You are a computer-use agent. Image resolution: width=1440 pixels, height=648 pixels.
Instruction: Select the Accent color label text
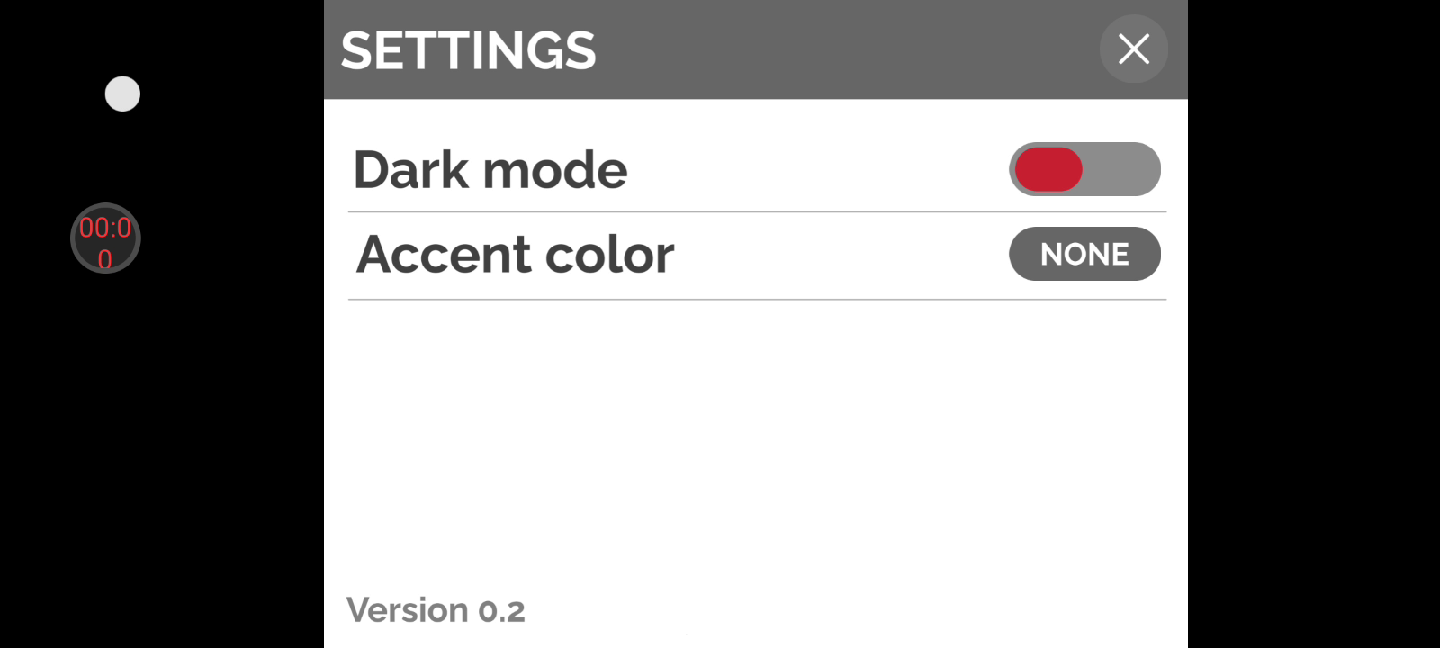(515, 254)
